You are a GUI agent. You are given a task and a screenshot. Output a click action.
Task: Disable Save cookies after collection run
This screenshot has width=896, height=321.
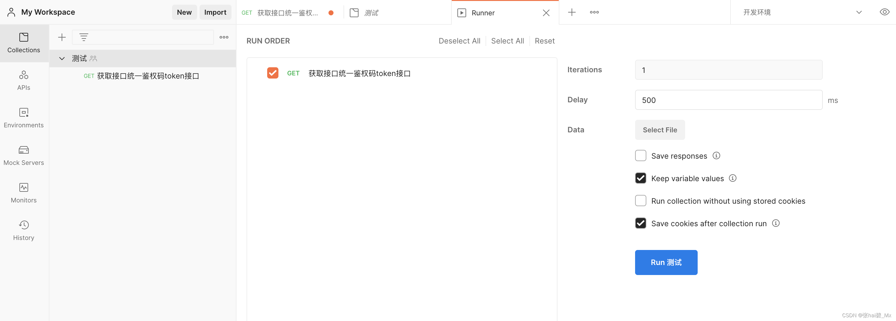tap(641, 223)
